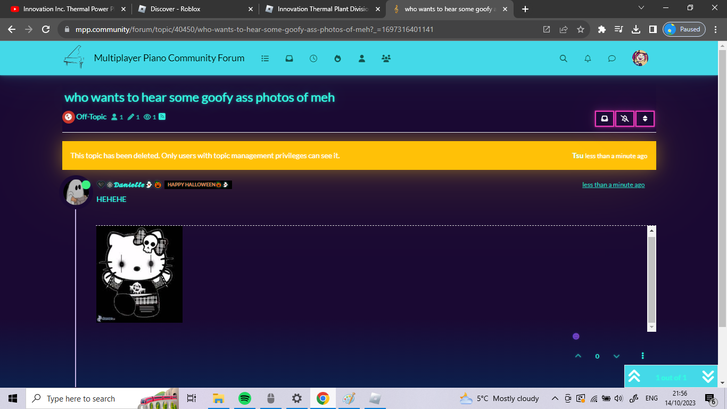Click the HAPPY HALLOWEEN group badge
This screenshot has width=727, height=409.
click(x=198, y=185)
